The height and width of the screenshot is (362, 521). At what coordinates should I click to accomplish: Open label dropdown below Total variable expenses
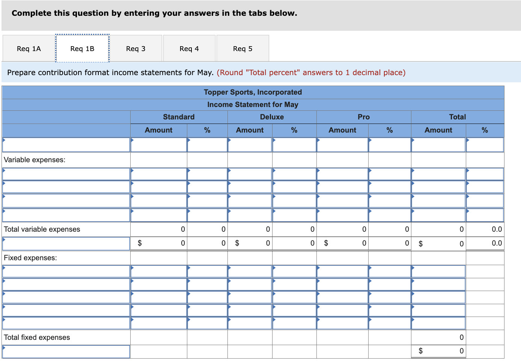(x=66, y=244)
